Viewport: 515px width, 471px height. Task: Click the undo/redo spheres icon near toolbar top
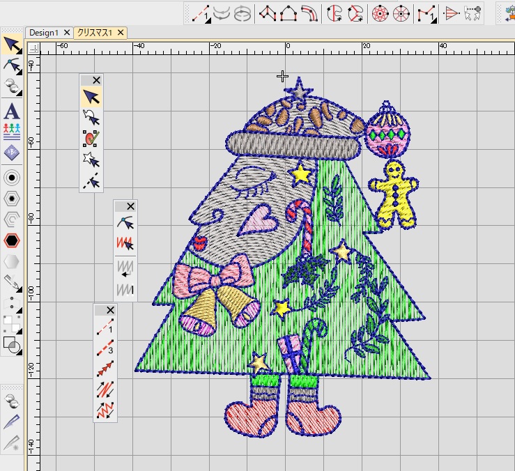(12, 86)
